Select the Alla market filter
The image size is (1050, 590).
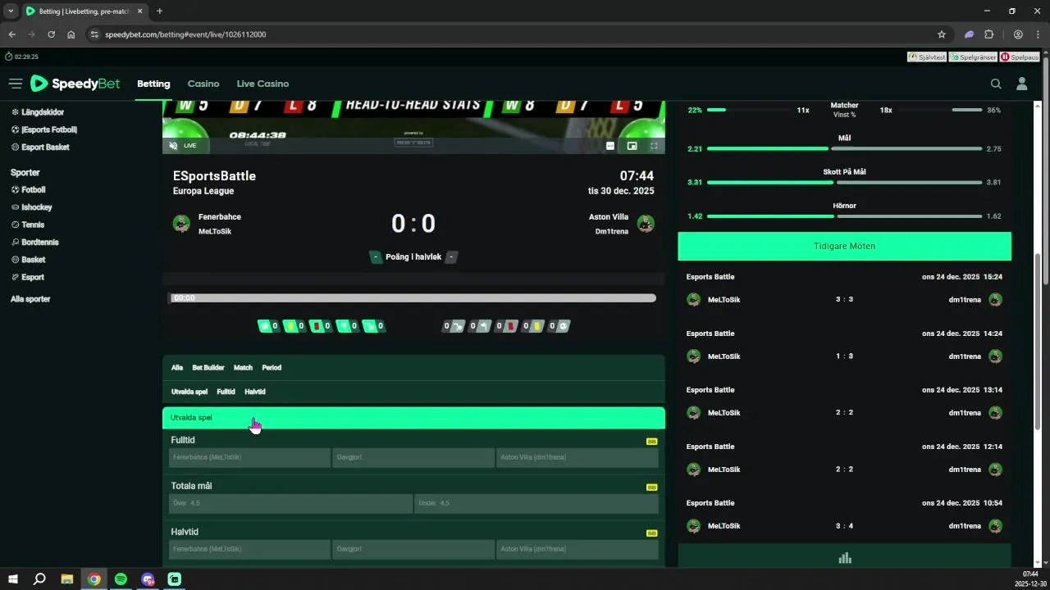coord(177,368)
